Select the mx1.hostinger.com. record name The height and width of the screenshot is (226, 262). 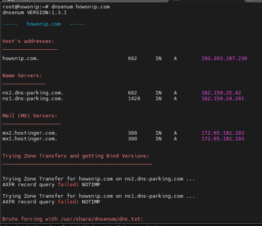pos(30,139)
